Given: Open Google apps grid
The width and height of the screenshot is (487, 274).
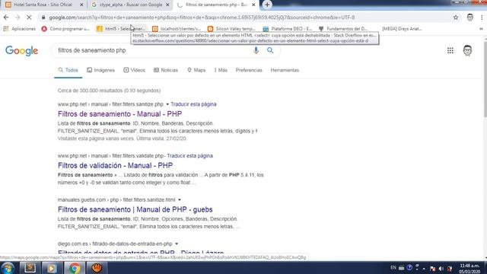Looking at the screenshot, I should 450,50.
